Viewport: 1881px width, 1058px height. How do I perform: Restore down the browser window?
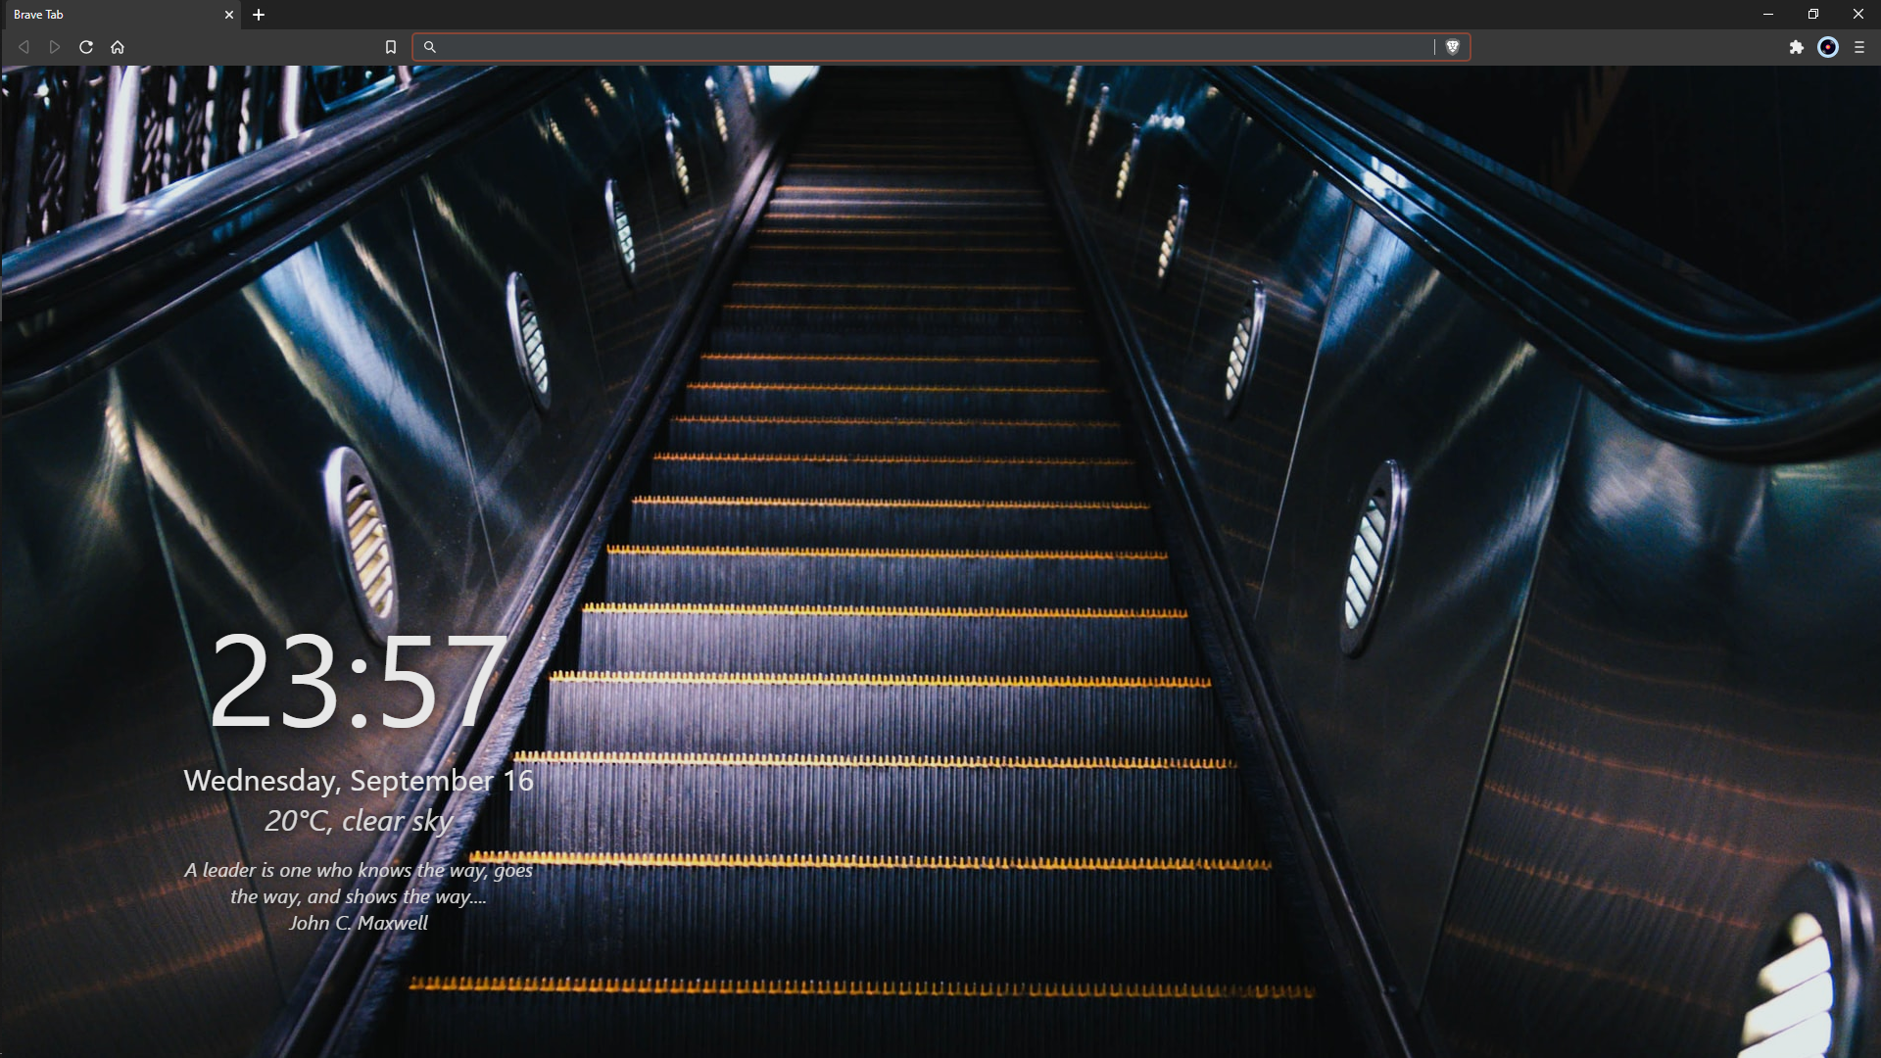pos(1813,15)
